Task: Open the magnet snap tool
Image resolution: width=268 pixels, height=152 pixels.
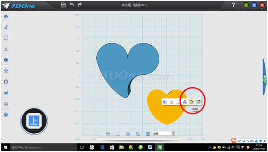Action: (6, 82)
